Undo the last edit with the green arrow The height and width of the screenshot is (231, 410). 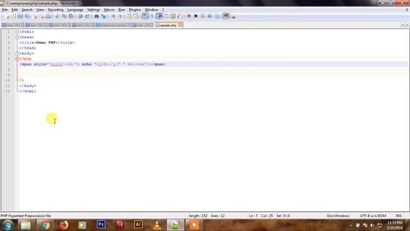80,17
